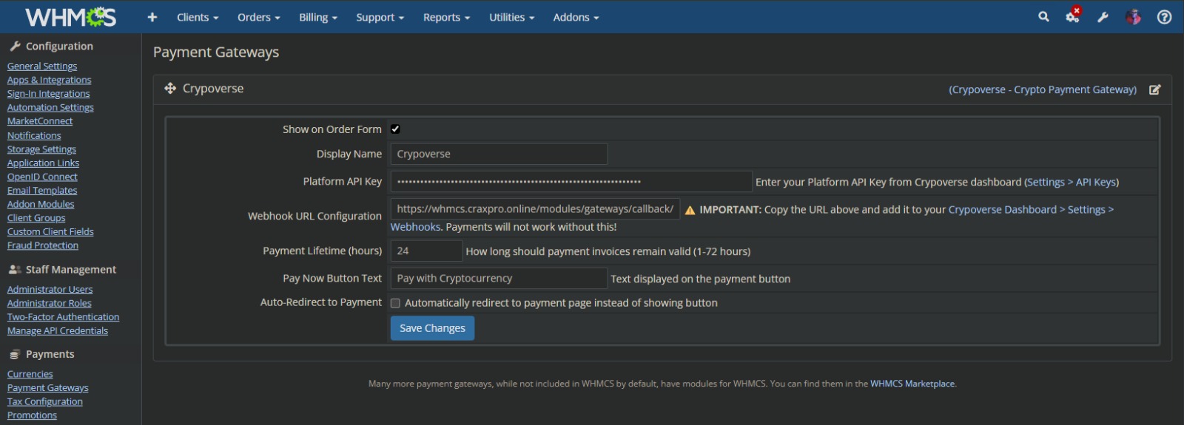This screenshot has height=425, width=1184.
Task: Expand the Clients menu
Action: tap(198, 17)
